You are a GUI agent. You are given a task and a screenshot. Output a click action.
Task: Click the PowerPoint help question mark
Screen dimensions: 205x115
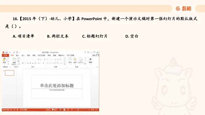tap(85, 52)
